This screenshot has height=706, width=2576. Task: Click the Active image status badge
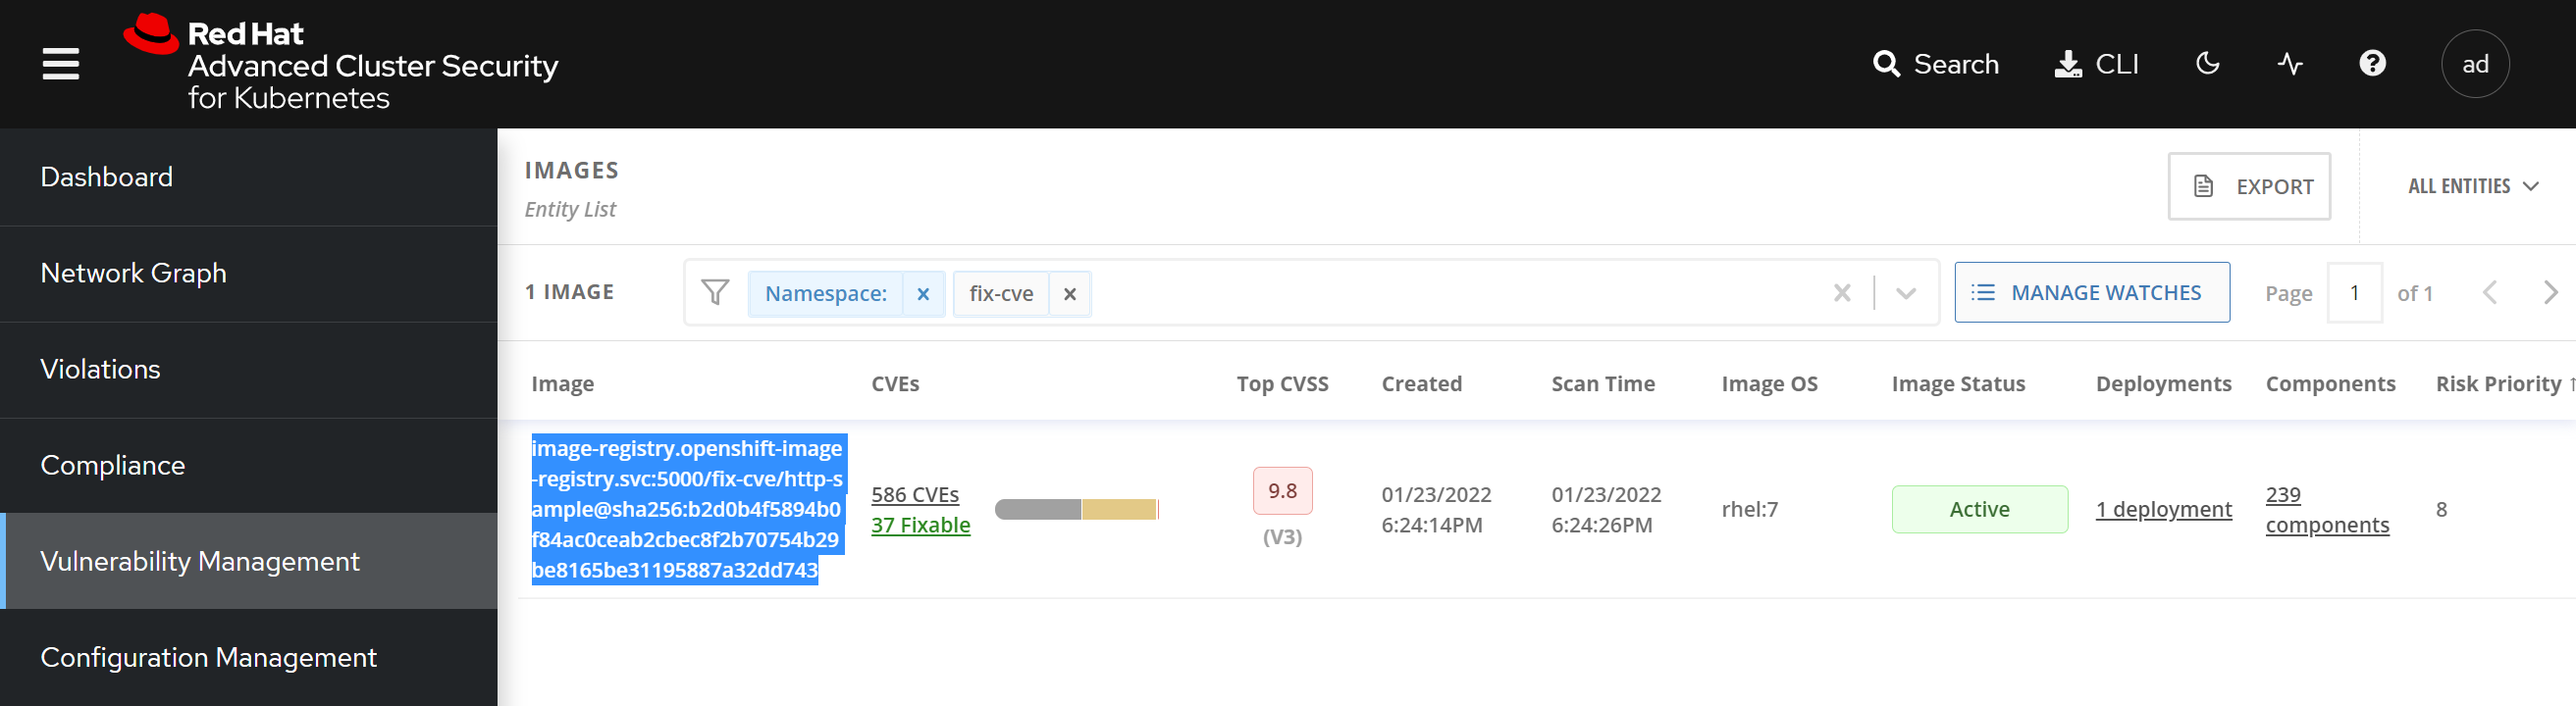click(1979, 509)
